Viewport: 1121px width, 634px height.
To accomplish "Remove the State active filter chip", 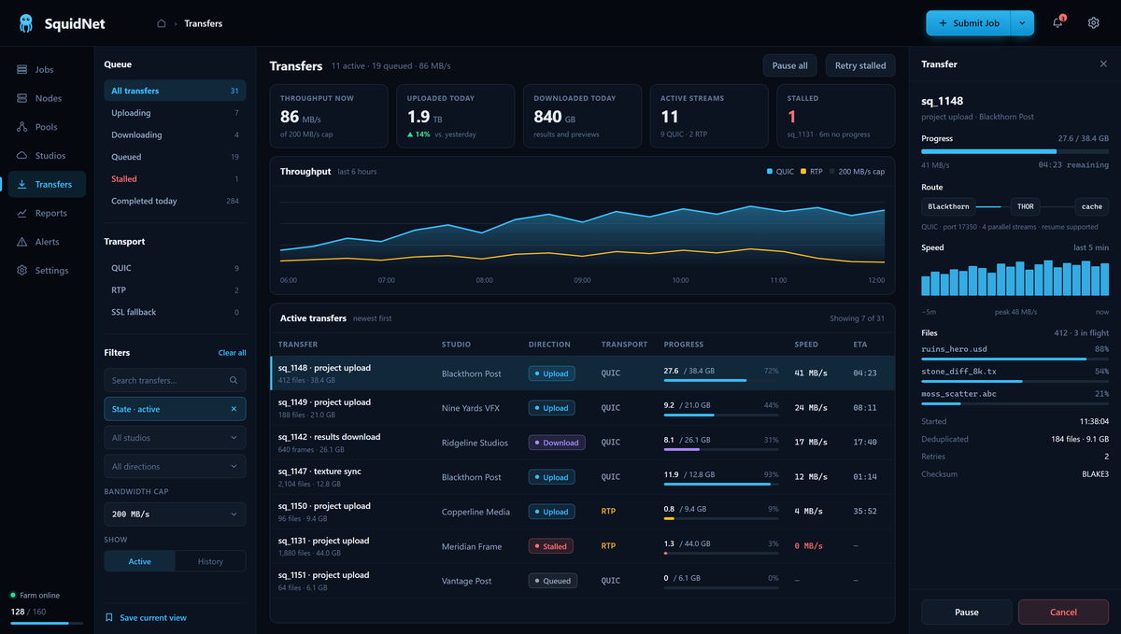I will coord(234,409).
